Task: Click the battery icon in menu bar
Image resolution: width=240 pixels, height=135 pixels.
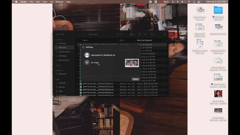Action: pyautogui.click(x=183, y=2)
